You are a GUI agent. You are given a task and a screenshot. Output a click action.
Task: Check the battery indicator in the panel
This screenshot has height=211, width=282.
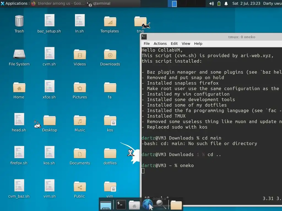(x=219, y=3)
